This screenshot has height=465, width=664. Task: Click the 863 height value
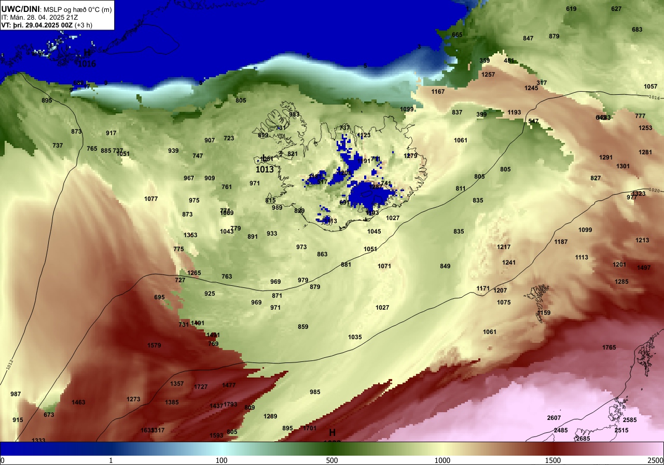pos(322,254)
